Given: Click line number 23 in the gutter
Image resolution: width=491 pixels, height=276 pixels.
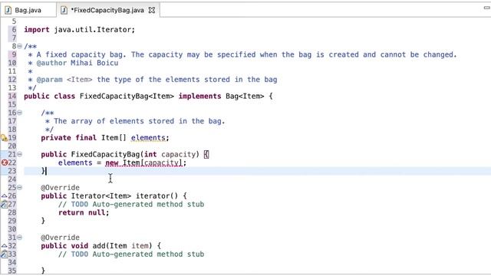Looking at the screenshot, I should pyautogui.click(x=12, y=171).
